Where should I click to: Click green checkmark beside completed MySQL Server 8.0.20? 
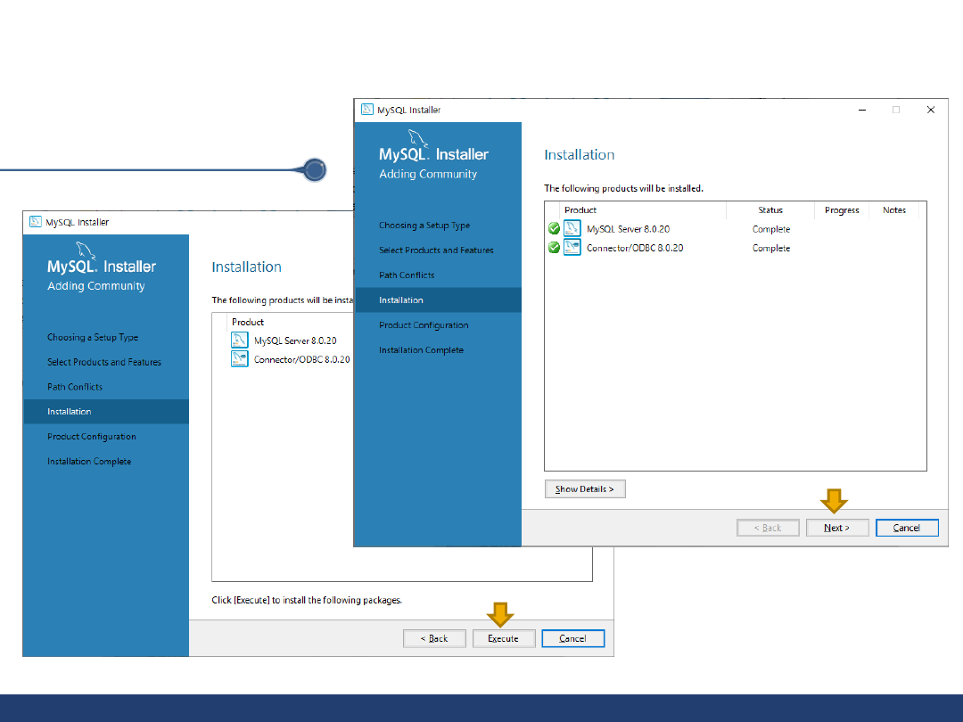click(554, 229)
